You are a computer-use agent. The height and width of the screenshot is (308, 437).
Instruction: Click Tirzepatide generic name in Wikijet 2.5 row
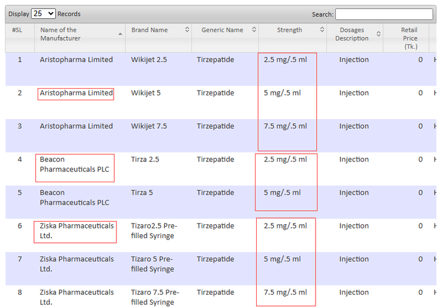[215, 60]
